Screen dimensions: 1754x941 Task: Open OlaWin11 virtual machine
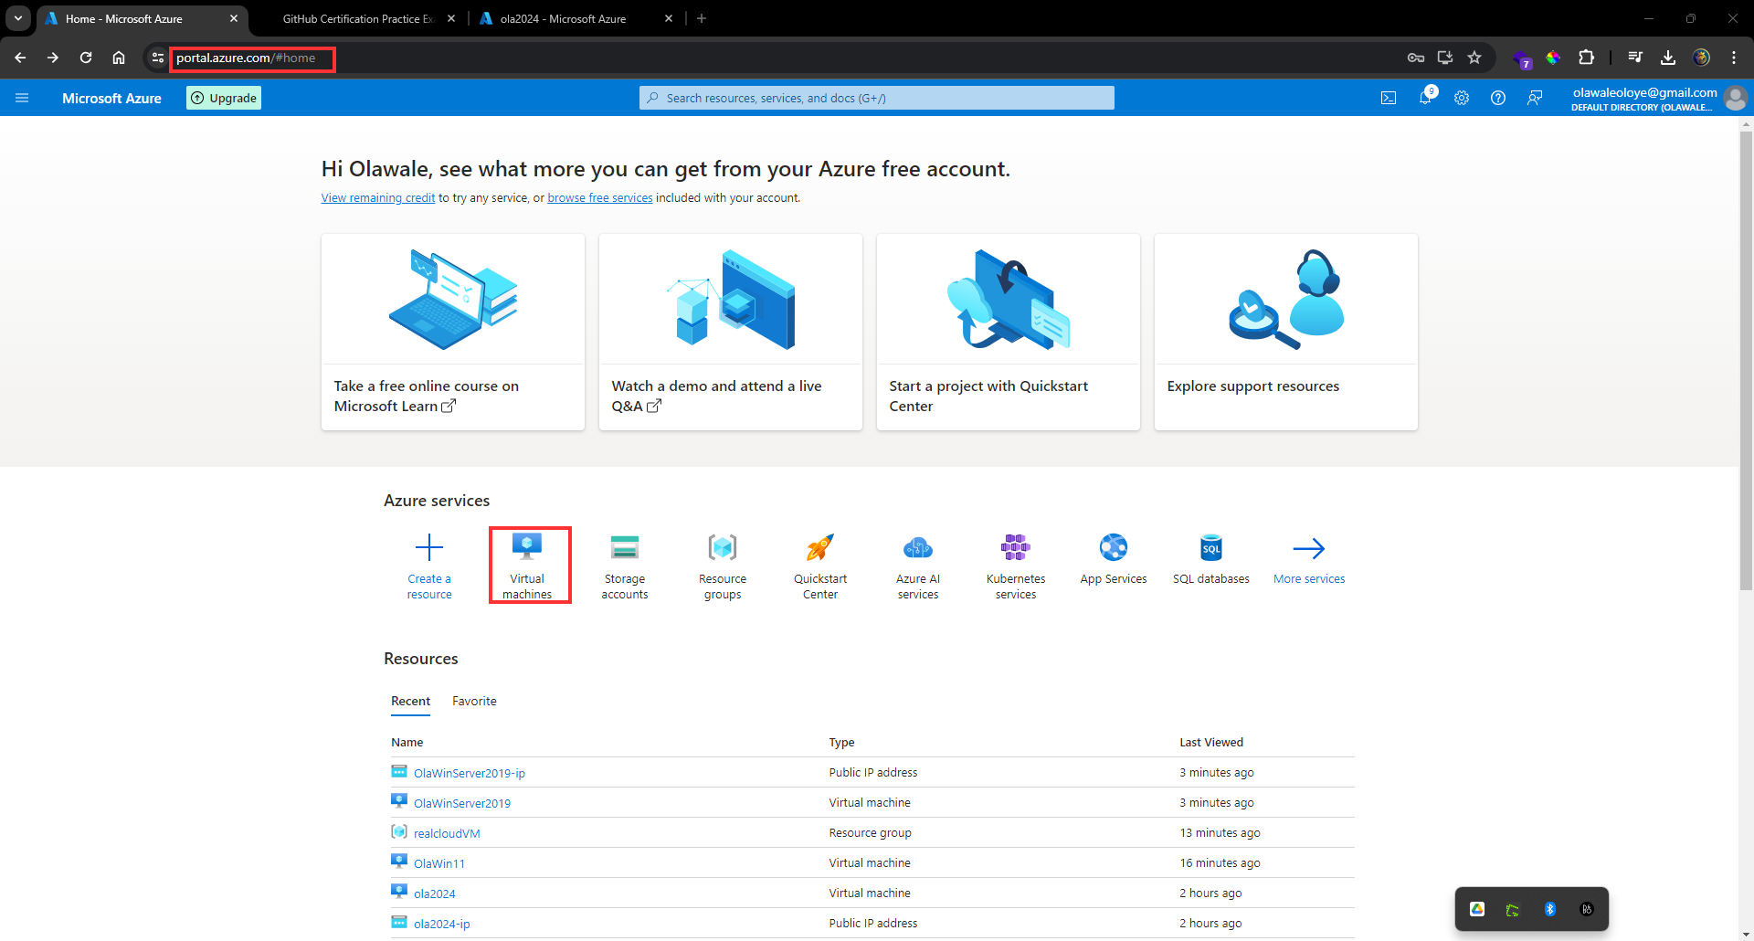click(439, 863)
